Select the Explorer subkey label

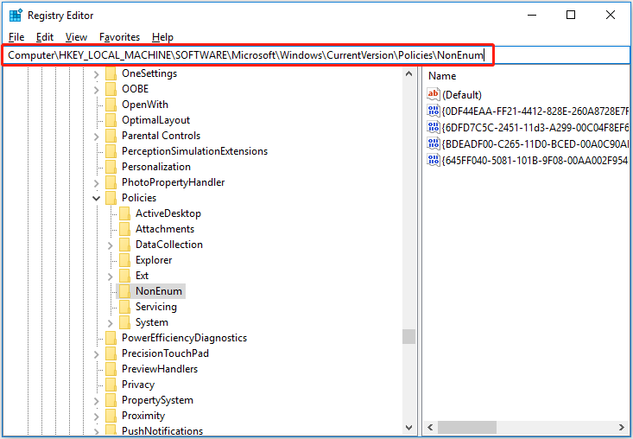tap(154, 260)
